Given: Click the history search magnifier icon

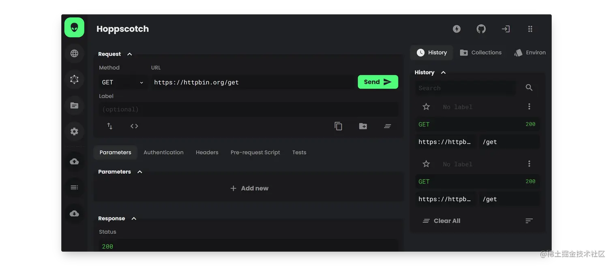Looking at the screenshot, I should coord(529,87).
